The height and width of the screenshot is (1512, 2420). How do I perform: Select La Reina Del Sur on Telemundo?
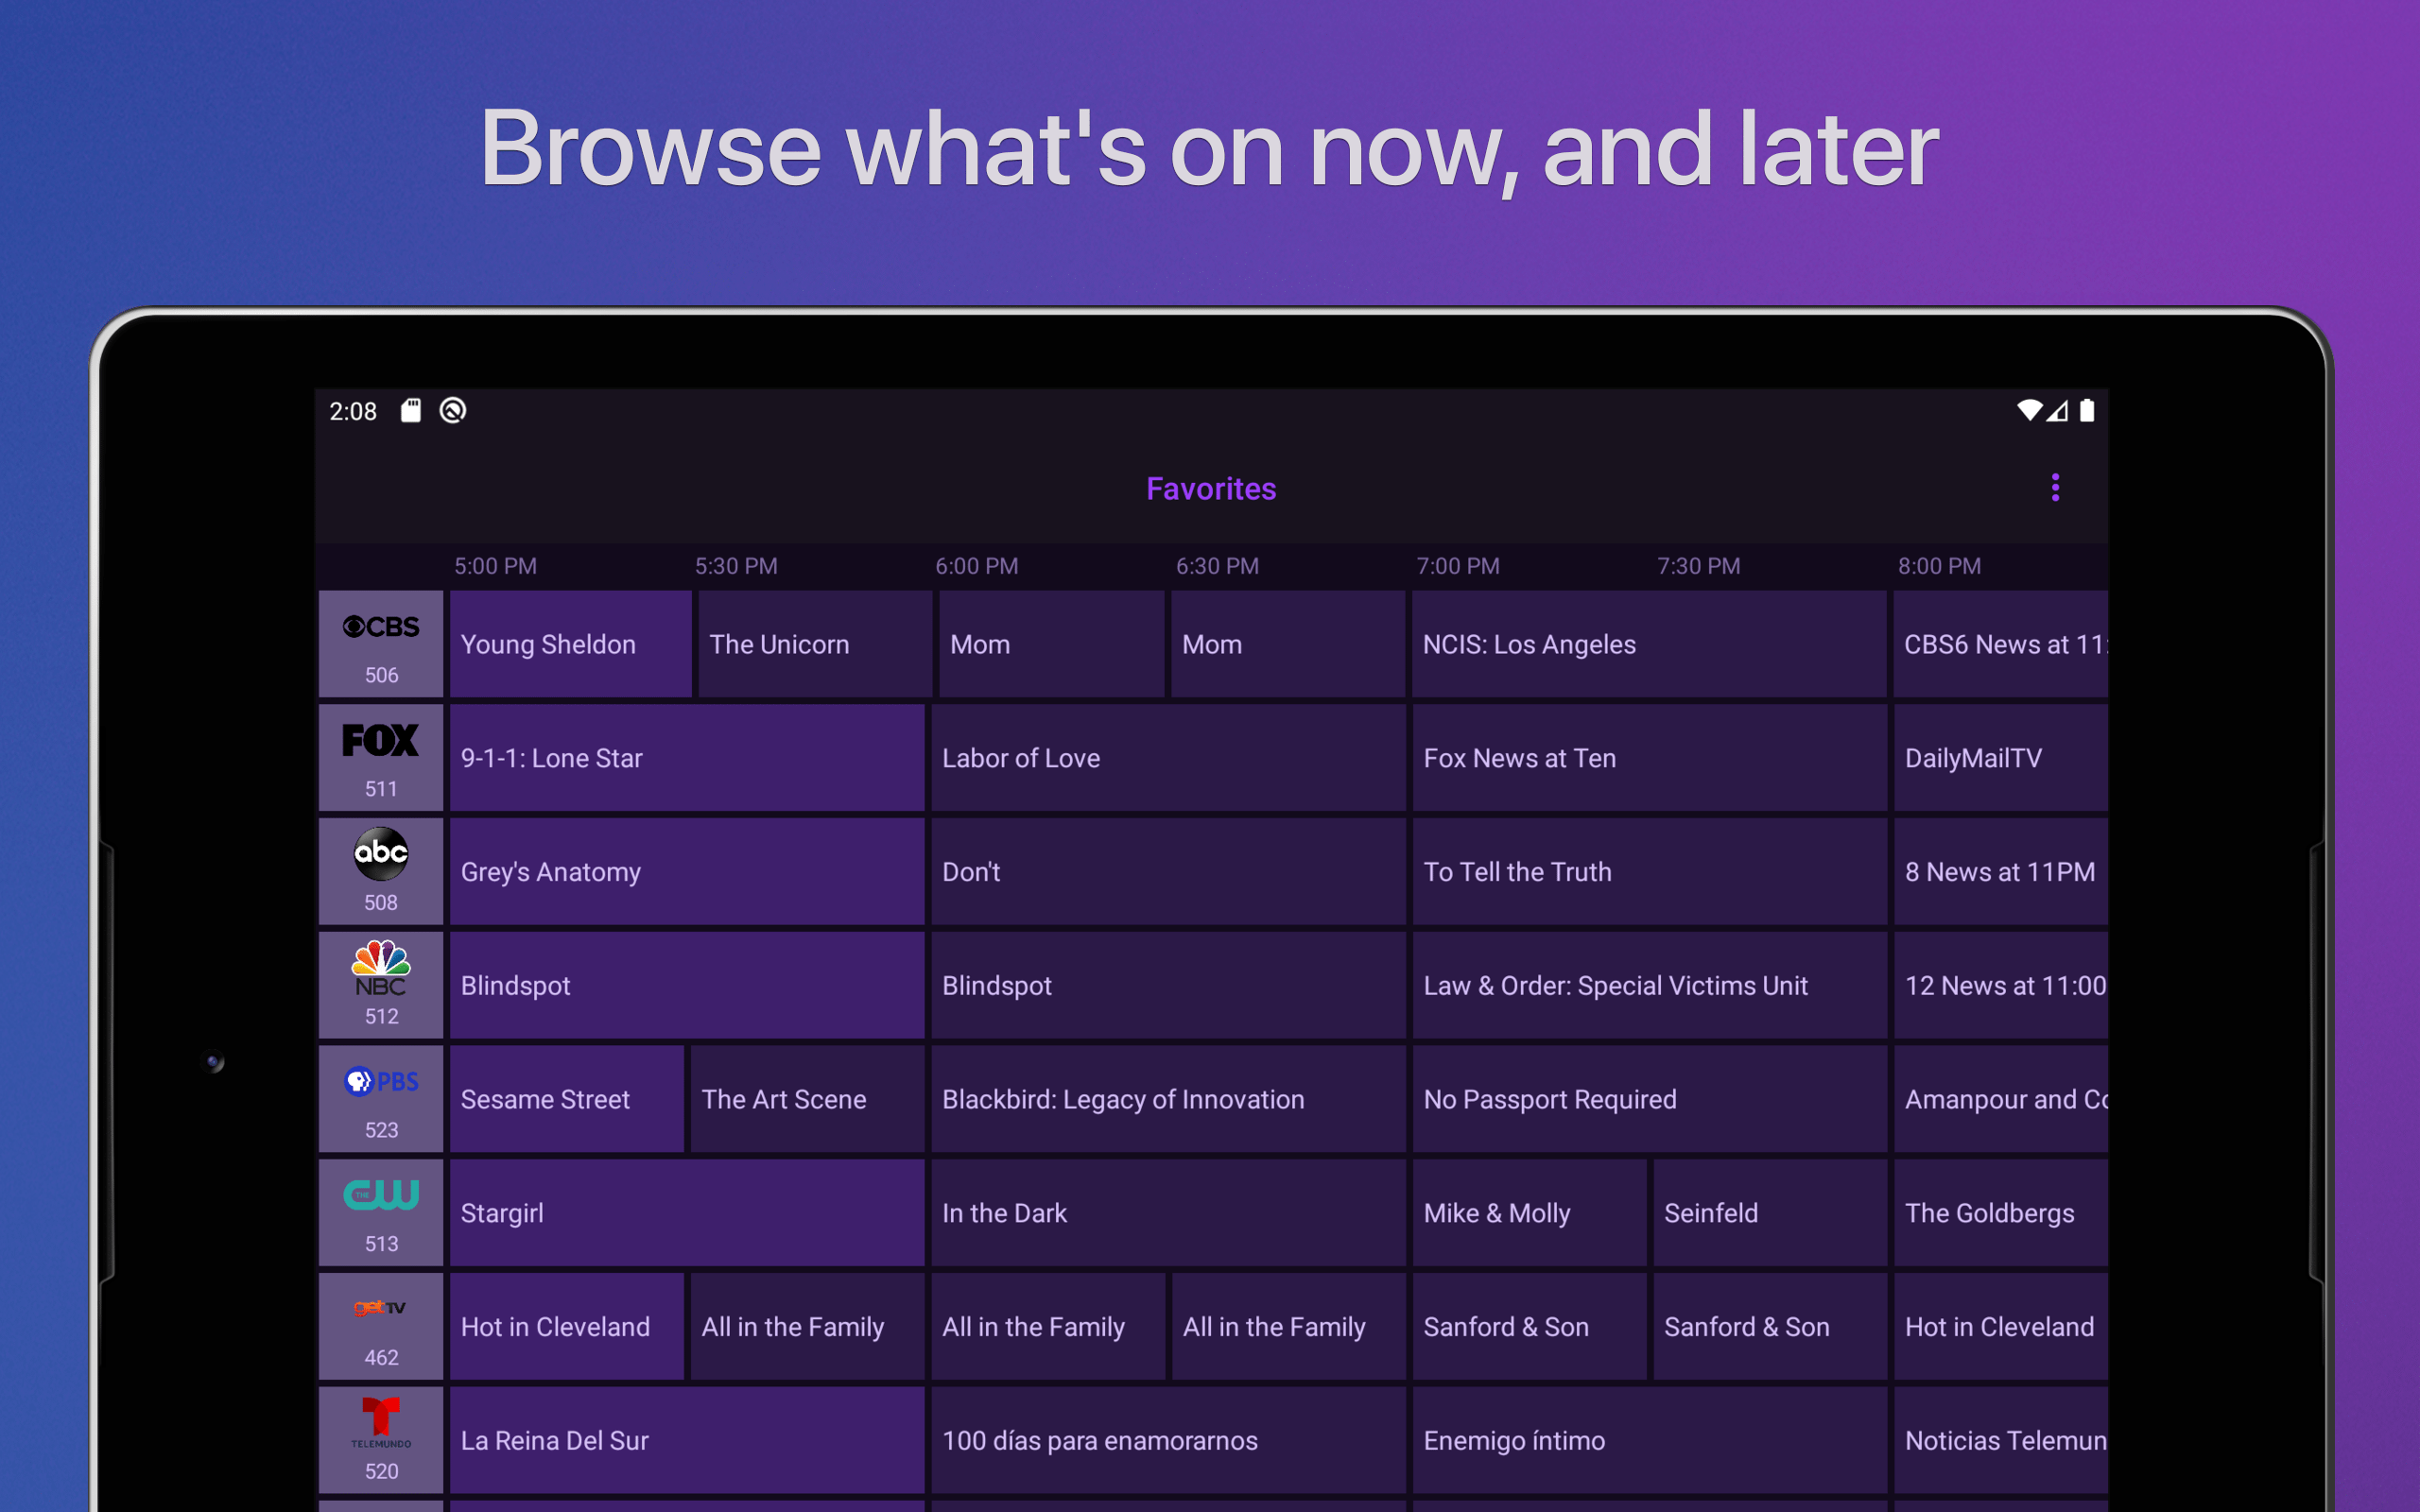point(687,1440)
